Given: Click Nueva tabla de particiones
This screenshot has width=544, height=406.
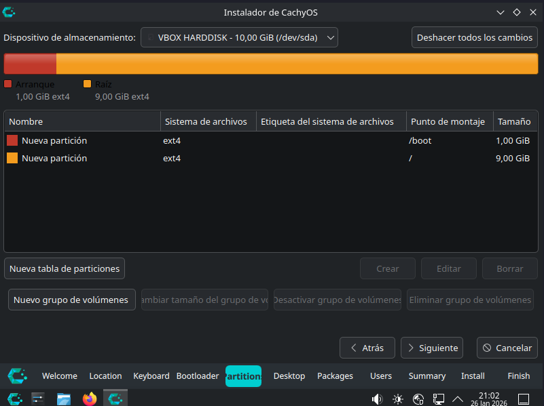Looking at the screenshot, I should pos(65,268).
